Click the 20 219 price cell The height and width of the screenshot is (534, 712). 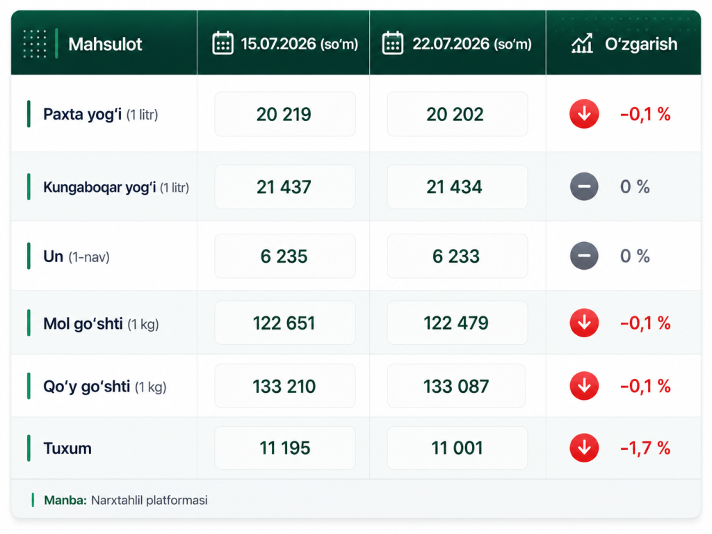284,114
